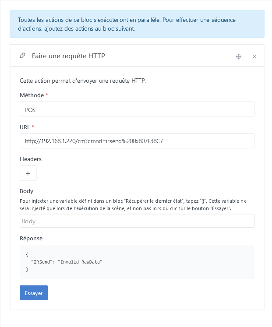Click the "Méthode" field label
The width and height of the screenshot is (272, 327).
point(32,95)
